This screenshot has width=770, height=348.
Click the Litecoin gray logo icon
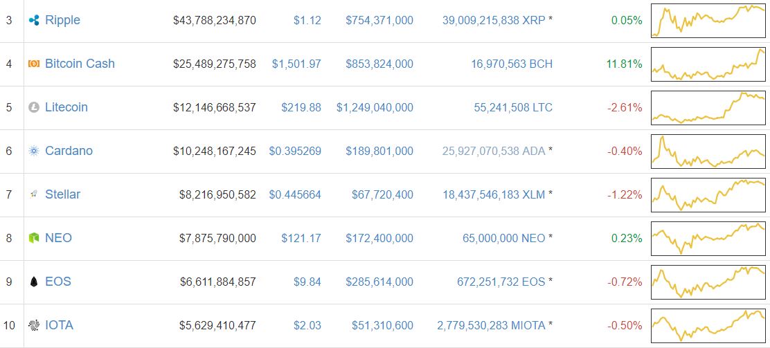pyautogui.click(x=33, y=107)
